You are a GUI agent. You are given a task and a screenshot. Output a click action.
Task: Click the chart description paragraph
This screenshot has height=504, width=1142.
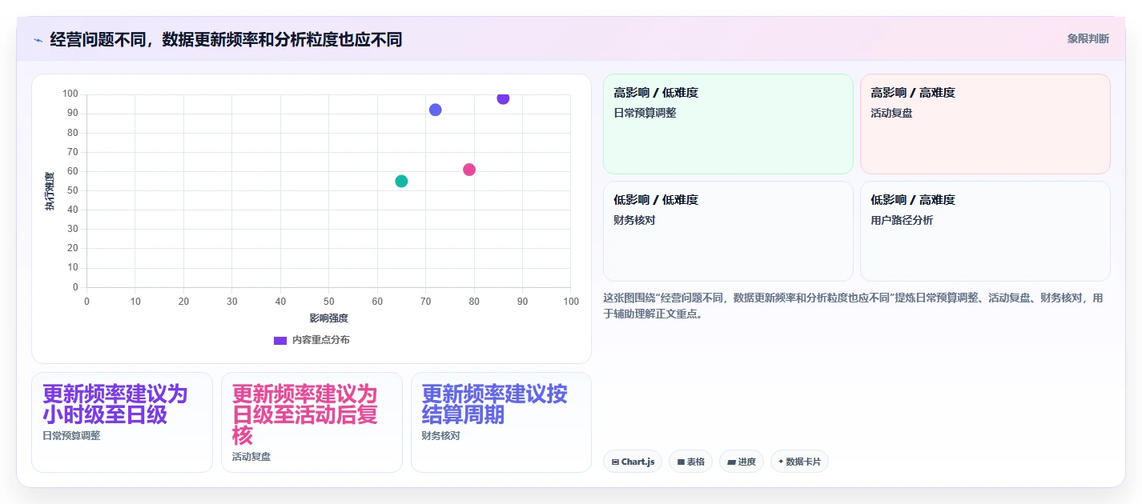(x=854, y=306)
